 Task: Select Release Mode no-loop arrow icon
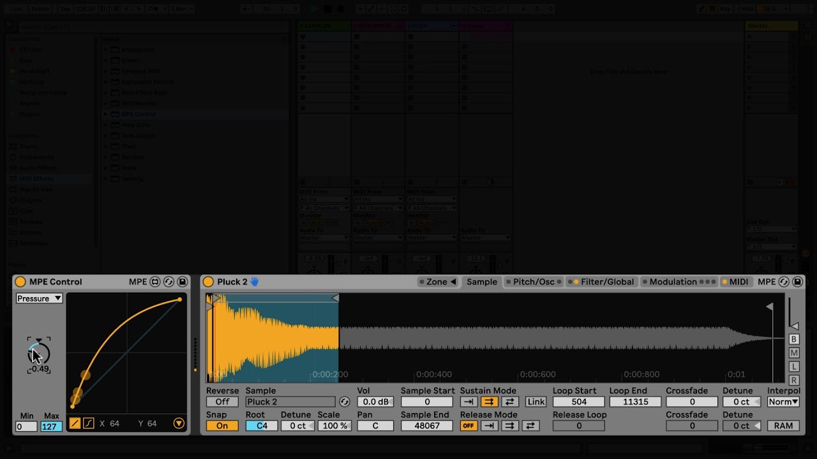click(x=489, y=426)
